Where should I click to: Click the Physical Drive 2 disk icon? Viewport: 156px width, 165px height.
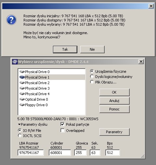[22, 82]
